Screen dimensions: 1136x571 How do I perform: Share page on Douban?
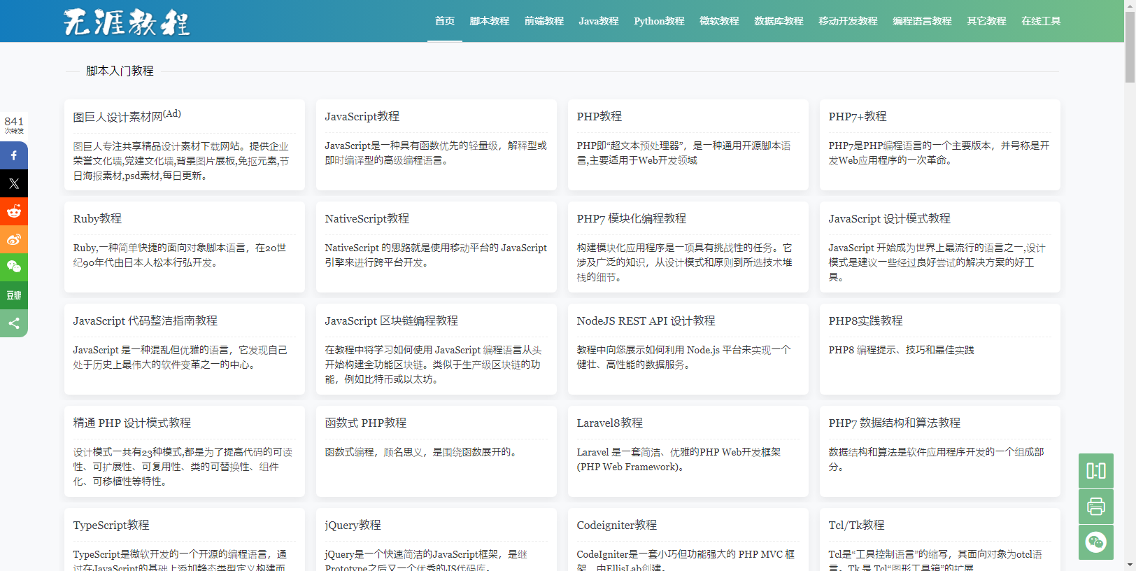point(14,295)
